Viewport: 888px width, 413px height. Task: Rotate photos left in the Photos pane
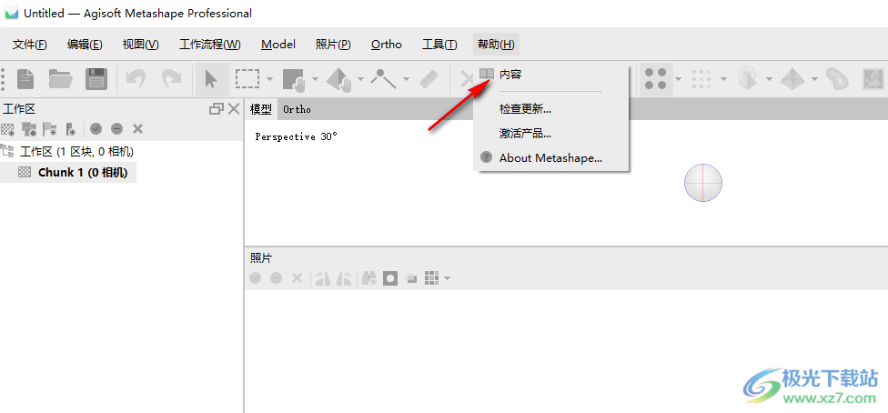pyautogui.click(x=344, y=278)
